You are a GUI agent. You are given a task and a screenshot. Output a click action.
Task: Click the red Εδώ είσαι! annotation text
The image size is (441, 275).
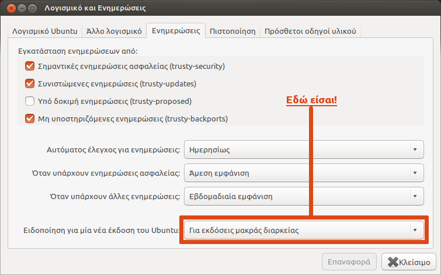tap(311, 100)
